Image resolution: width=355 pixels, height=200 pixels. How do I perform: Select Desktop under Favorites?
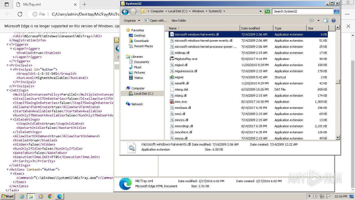pos(140,36)
